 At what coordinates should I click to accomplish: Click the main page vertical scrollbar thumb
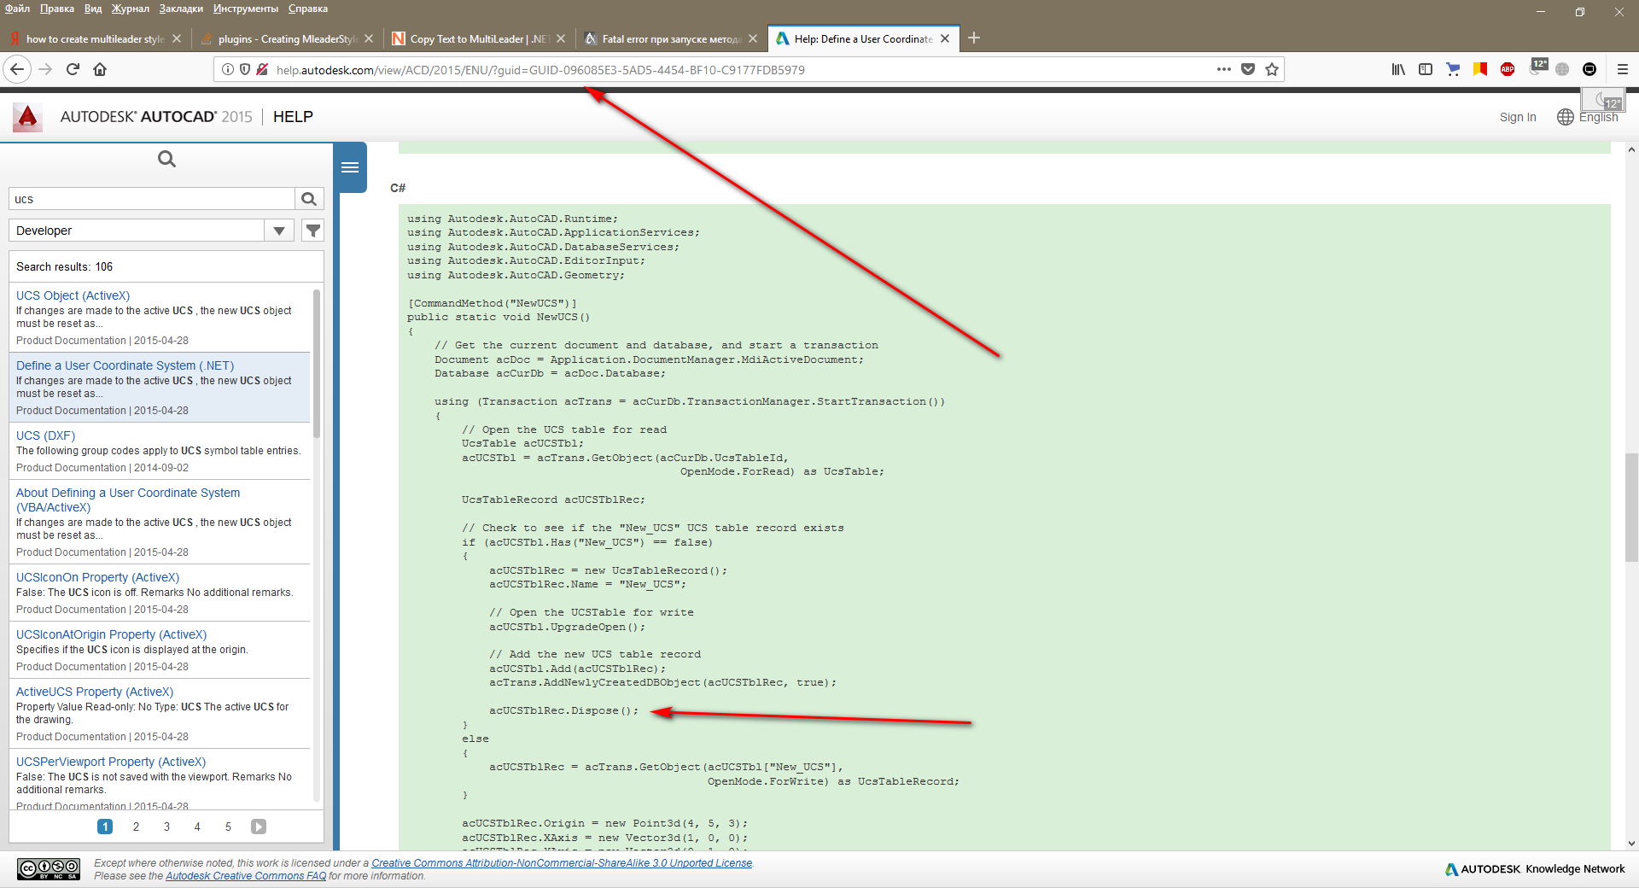[x=1631, y=508]
